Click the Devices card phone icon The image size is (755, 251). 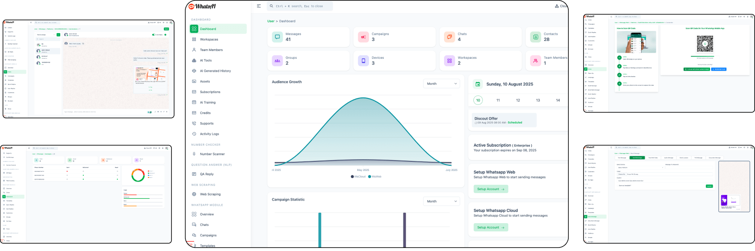point(363,61)
